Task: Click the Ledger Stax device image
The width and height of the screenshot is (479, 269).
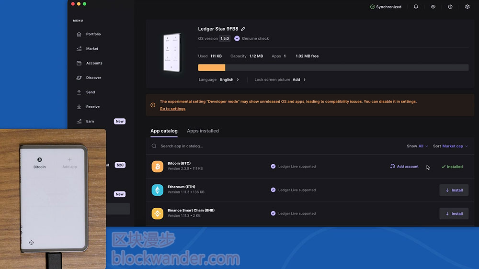Action: point(171,53)
